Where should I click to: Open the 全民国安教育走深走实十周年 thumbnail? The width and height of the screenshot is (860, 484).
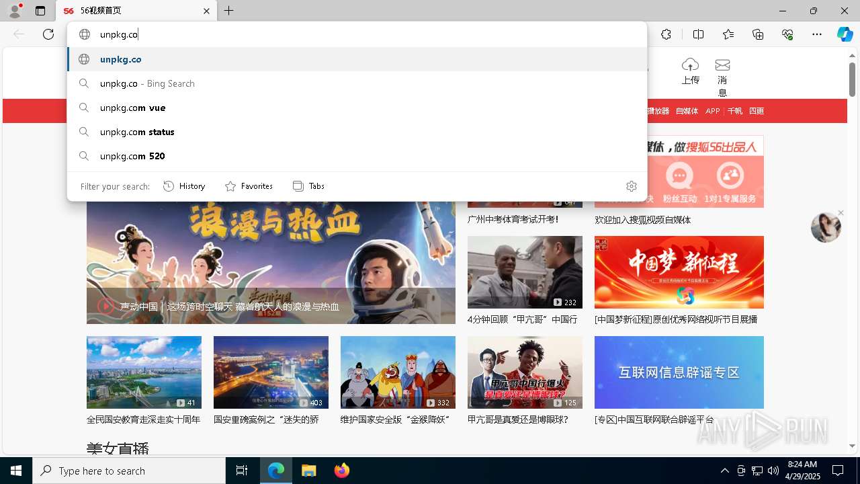(144, 372)
